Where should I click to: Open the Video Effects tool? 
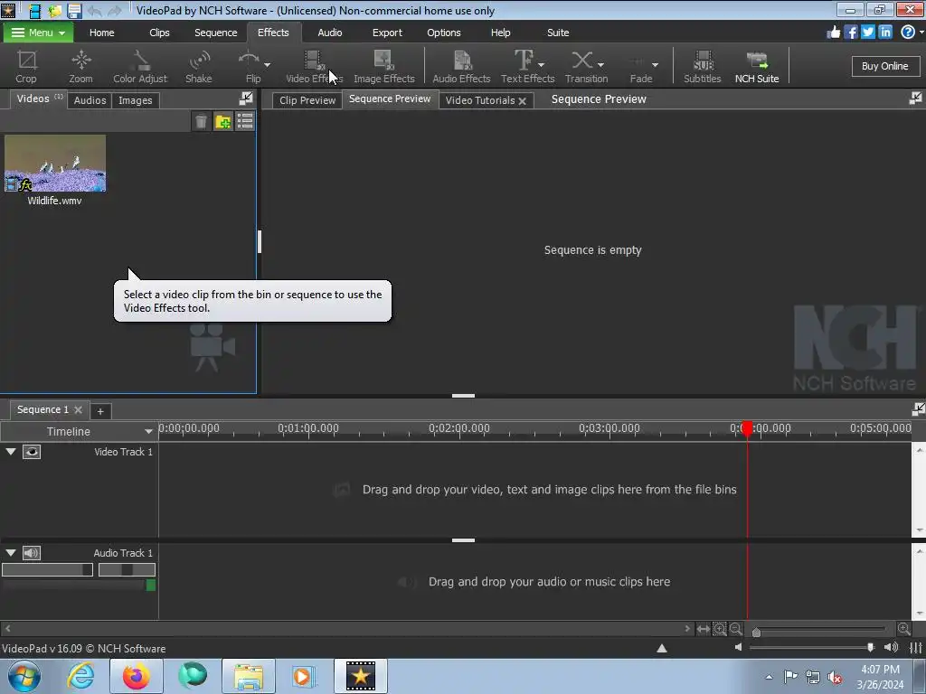[x=314, y=66]
